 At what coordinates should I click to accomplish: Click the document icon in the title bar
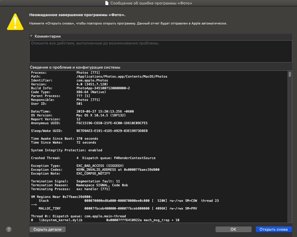click(107, 3)
